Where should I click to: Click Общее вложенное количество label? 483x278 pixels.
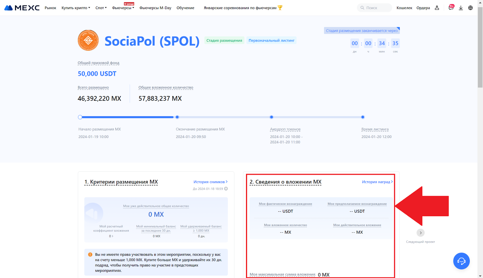[x=166, y=87]
